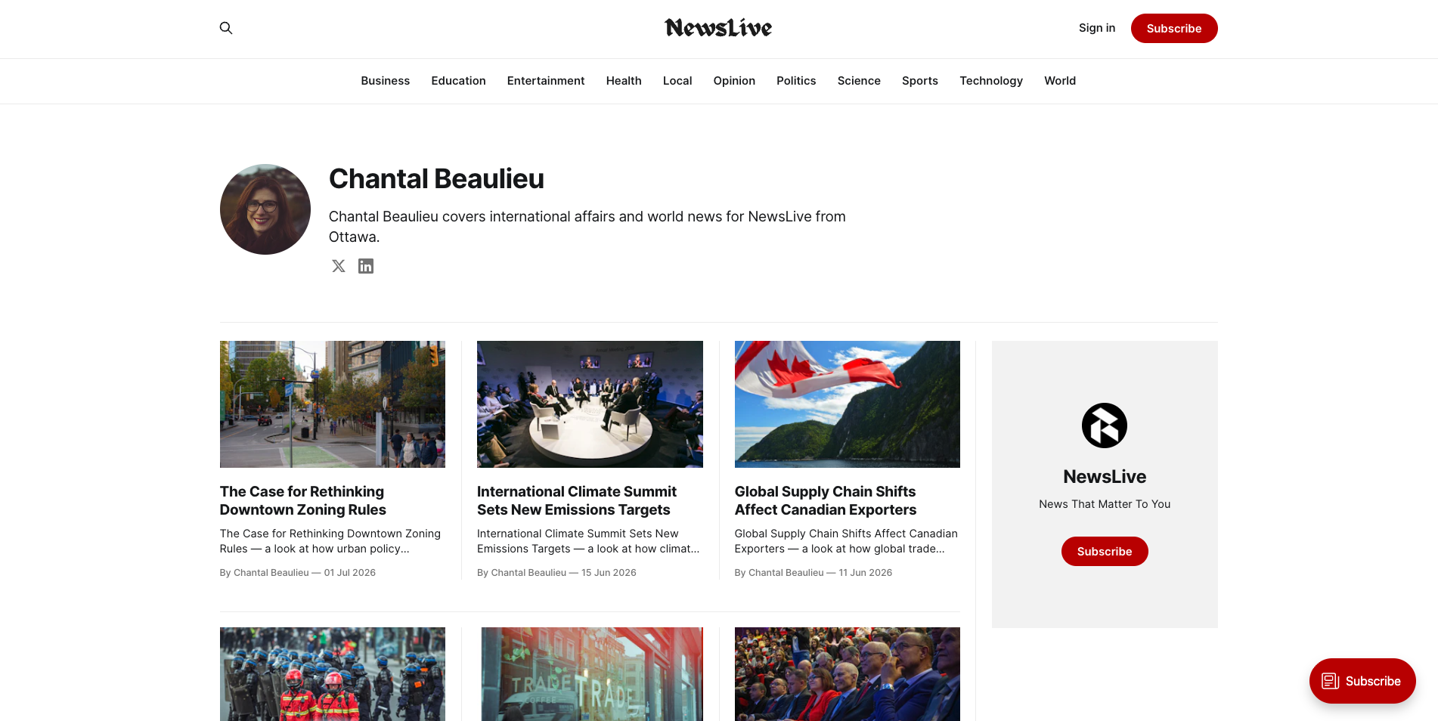The image size is (1438, 721).
Task: Open downtown zoning article thumbnail
Action: (x=333, y=404)
